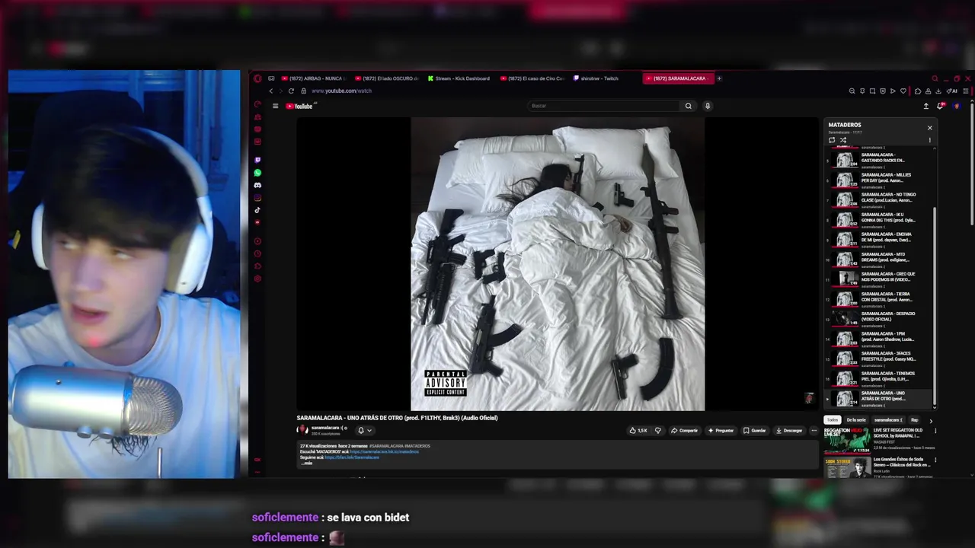The height and width of the screenshot is (548, 975).
Task: Open WhatsApp from the Opera sidebar
Action: coord(257,173)
